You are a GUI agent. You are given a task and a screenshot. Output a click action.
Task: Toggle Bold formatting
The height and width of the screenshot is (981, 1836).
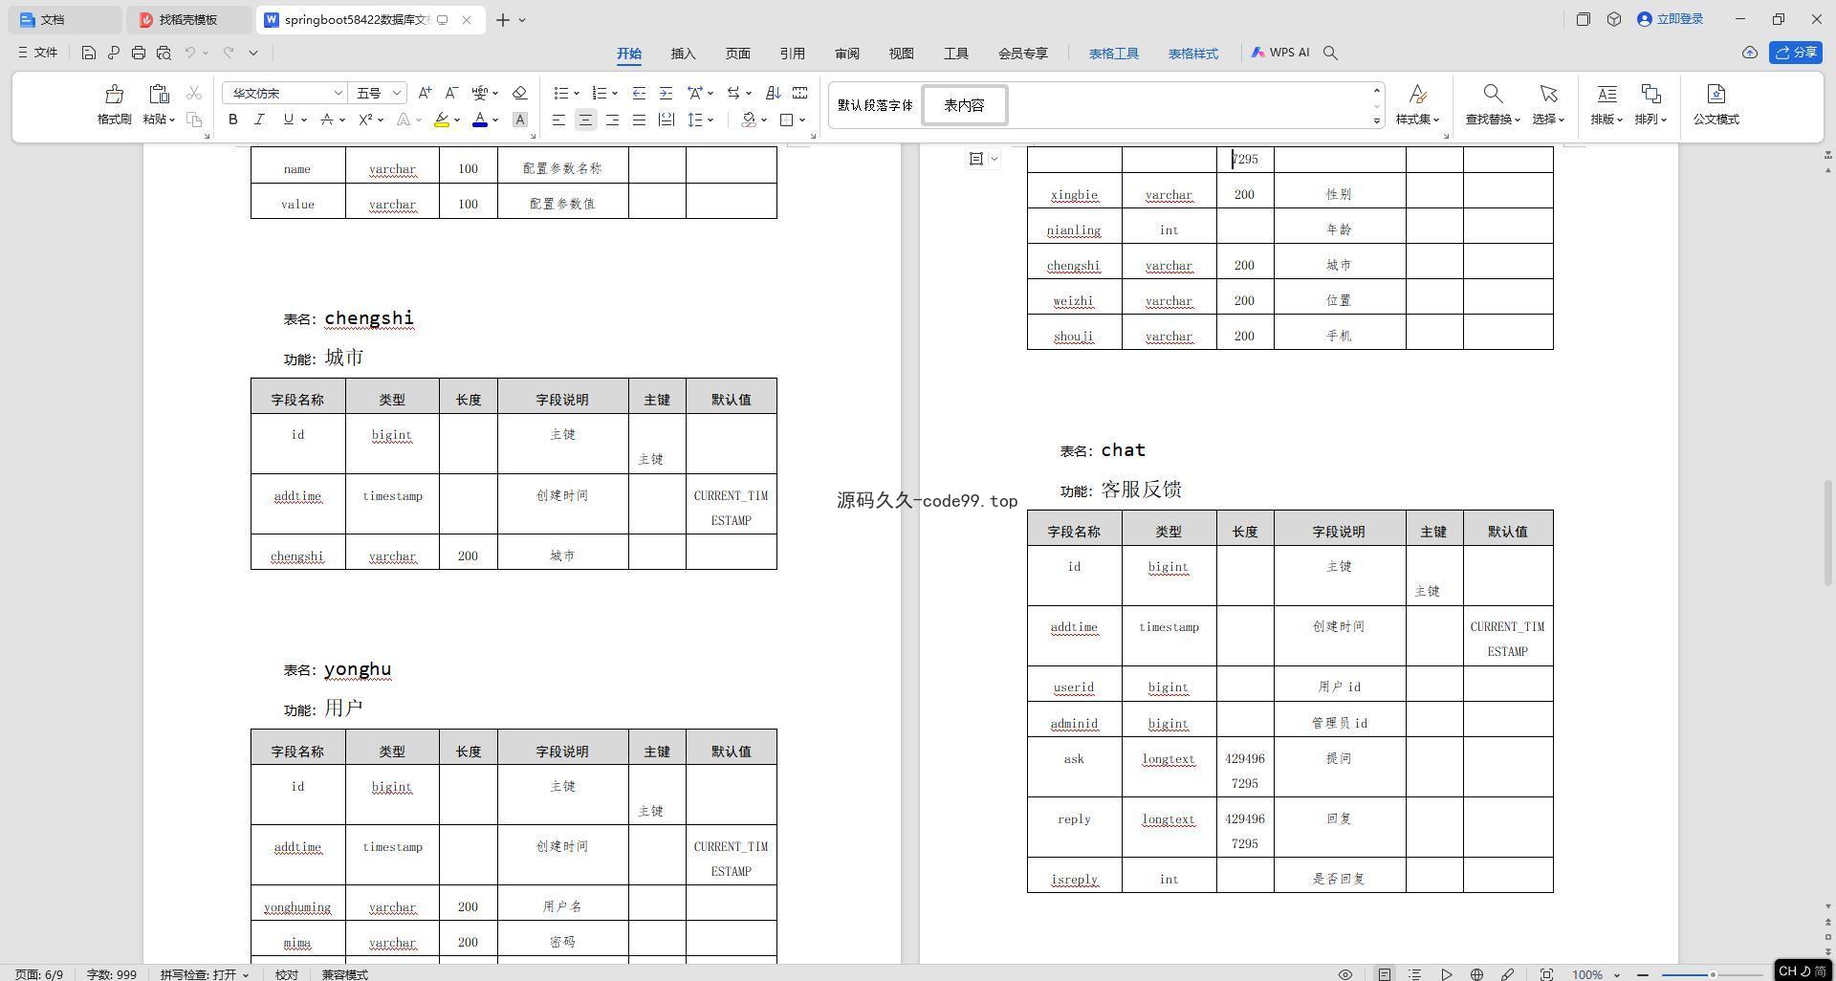tap(232, 120)
